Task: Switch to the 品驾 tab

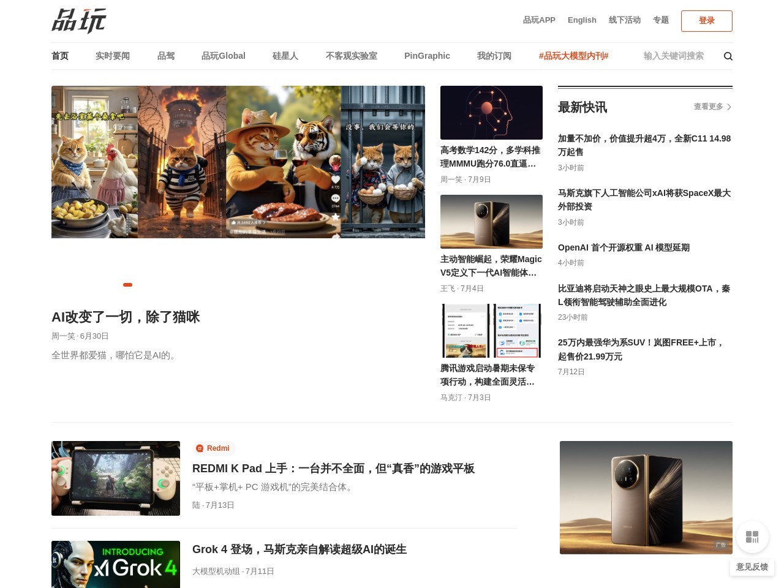Action: [165, 56]
